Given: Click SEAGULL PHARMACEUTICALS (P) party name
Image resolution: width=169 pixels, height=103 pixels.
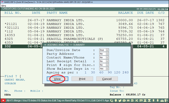Looking at the screenshot, I should tap(75, 39).
